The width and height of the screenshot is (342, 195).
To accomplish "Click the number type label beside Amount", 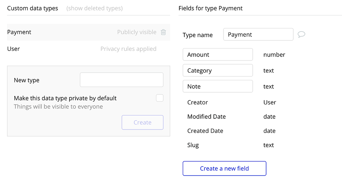I will click(274, 55).
